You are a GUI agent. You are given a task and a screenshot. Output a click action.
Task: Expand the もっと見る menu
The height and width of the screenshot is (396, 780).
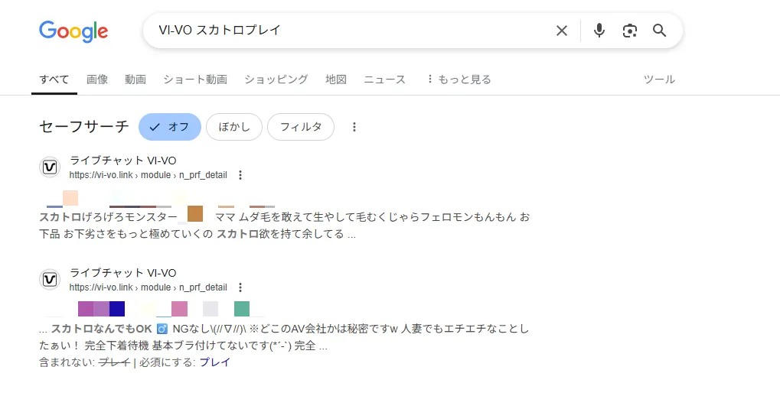coord(459,80)
